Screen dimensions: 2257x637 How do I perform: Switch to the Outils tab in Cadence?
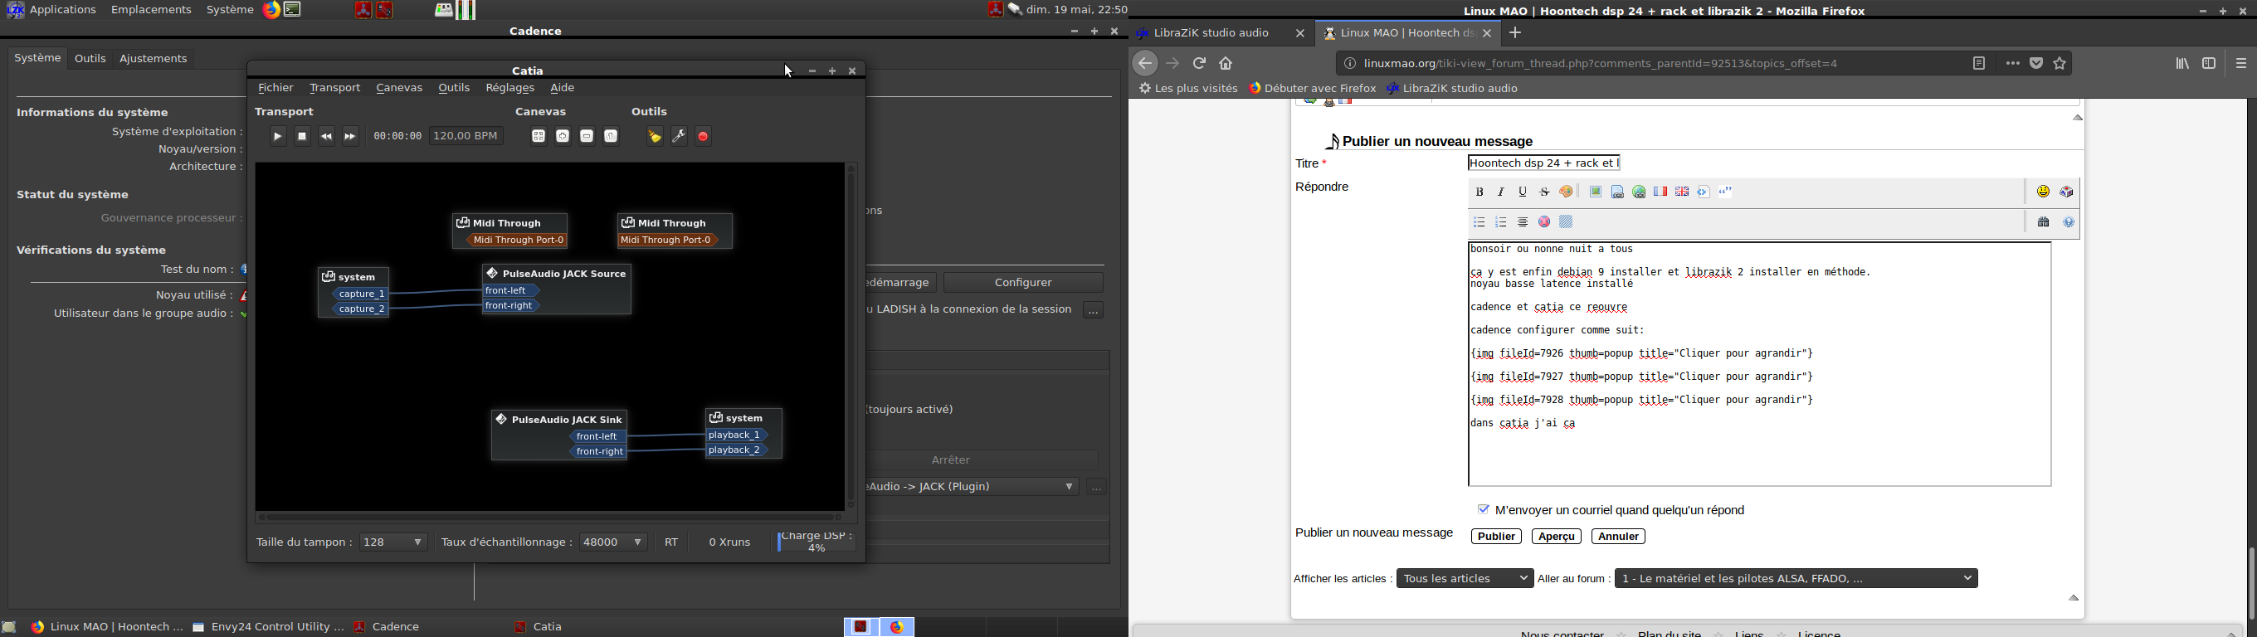tap(90, 59)
